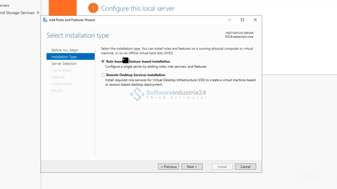Expand the File and Storage Services arrow
The width and height of the screenshot is (337, 189).
(x=38, y=13)
